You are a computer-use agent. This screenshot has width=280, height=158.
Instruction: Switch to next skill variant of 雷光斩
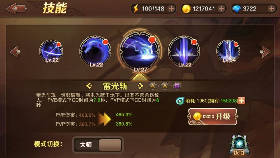pyautogui.click(x=140, y=86)
